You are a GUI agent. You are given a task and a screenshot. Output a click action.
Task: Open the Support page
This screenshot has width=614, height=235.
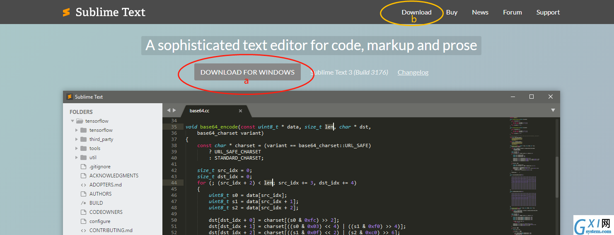(x=548, y=12)
